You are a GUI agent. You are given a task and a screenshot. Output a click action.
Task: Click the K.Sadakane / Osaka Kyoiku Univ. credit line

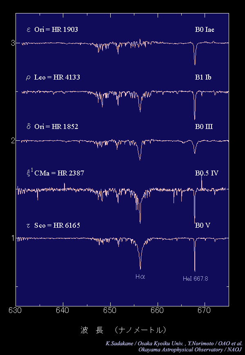[174, 344]
